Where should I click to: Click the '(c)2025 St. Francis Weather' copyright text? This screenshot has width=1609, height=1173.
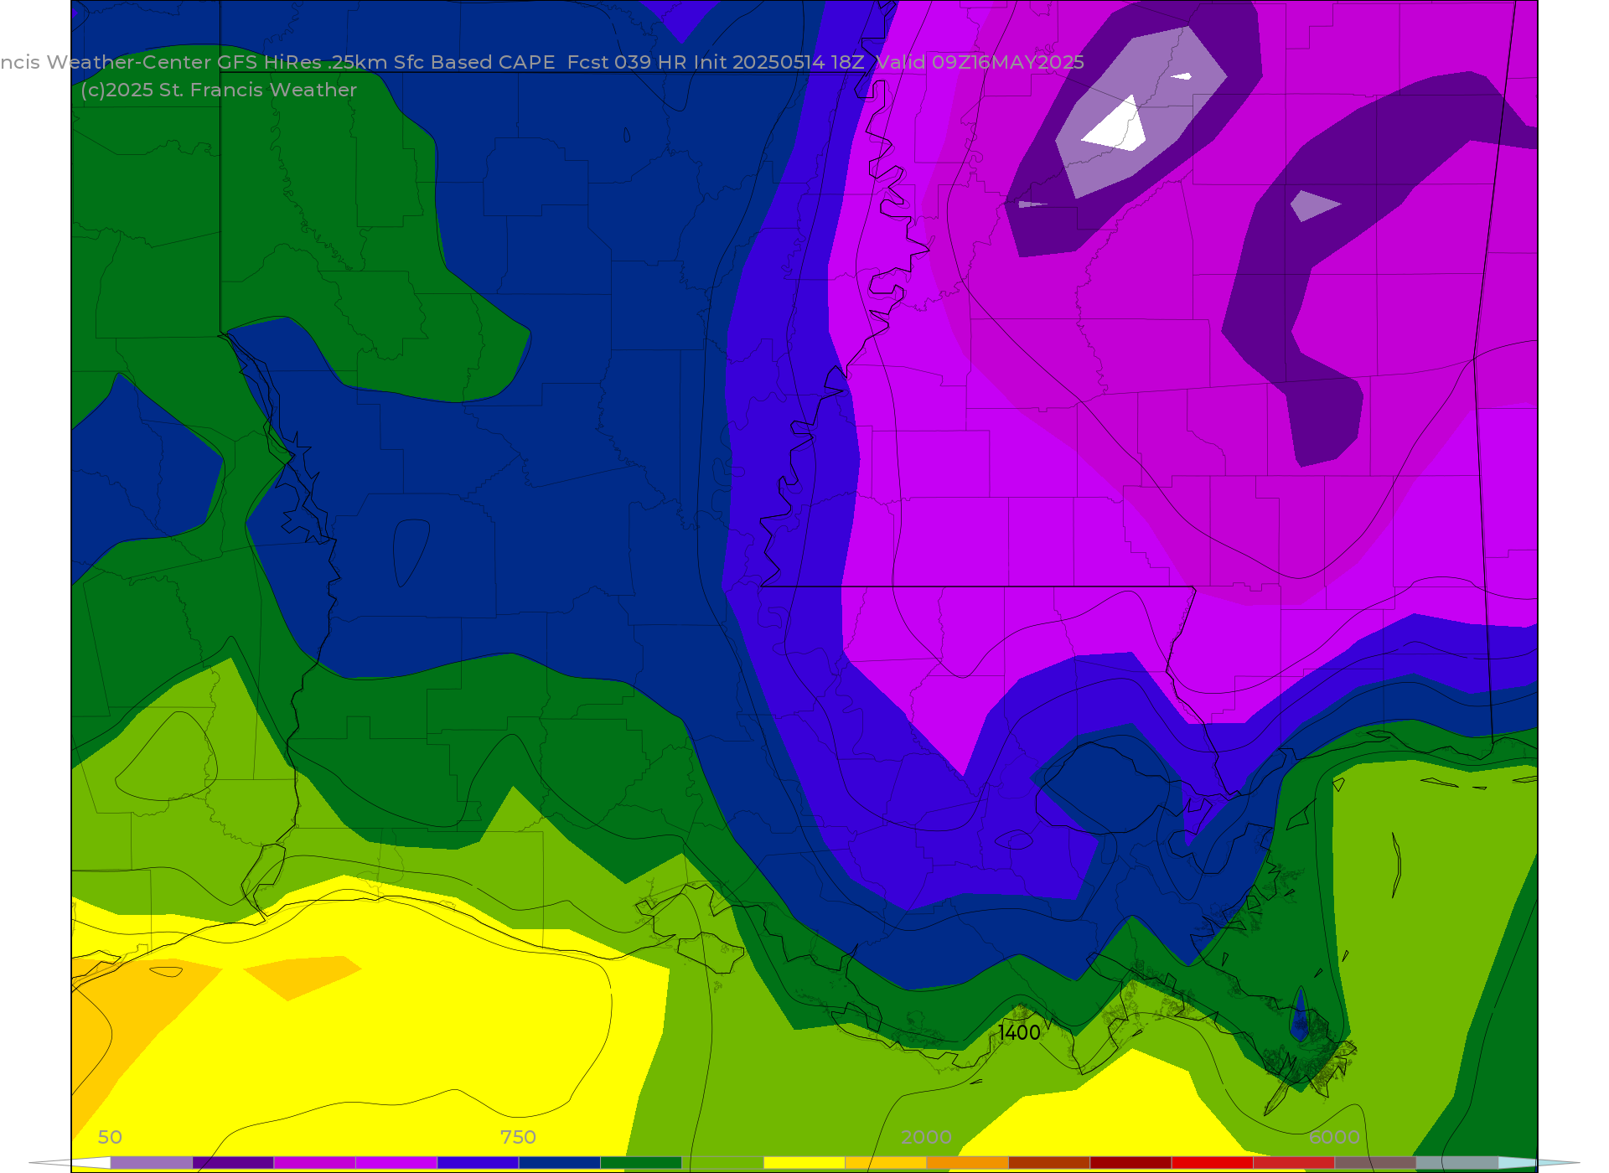(219, 90)
